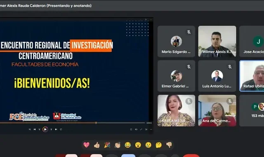Click Elmer Gabriel's round profile avatar

(176, 76)
